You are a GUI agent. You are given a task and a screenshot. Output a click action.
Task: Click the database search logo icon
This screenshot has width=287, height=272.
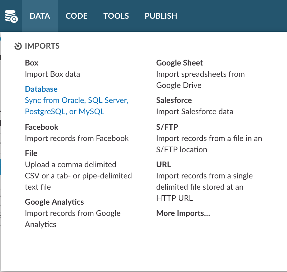(x=11, y=16)
